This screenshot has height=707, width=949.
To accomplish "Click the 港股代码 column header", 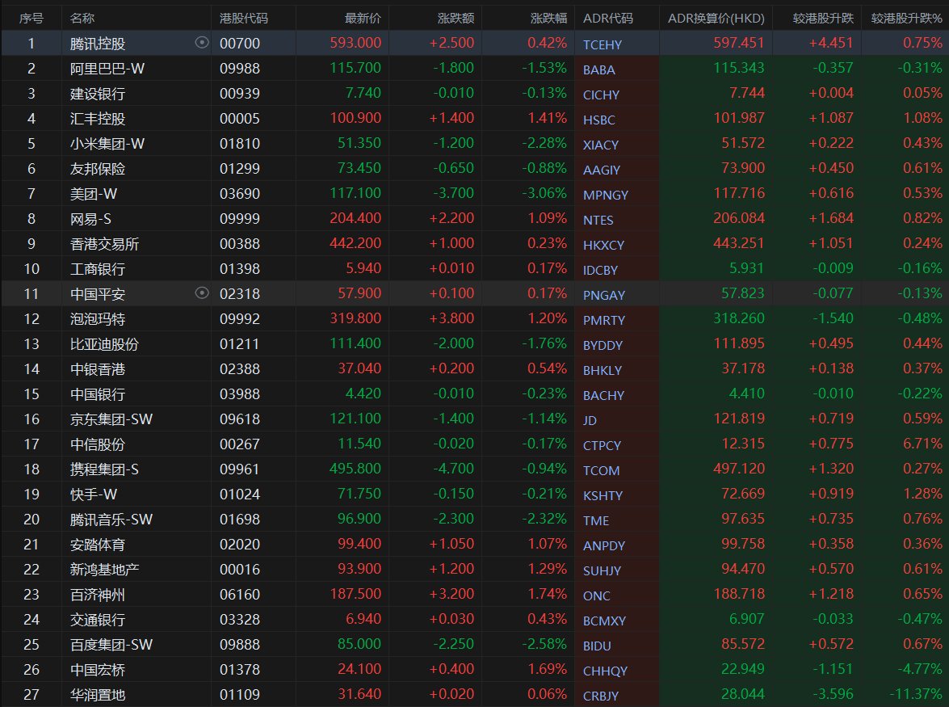I will (x=244, y=18).
